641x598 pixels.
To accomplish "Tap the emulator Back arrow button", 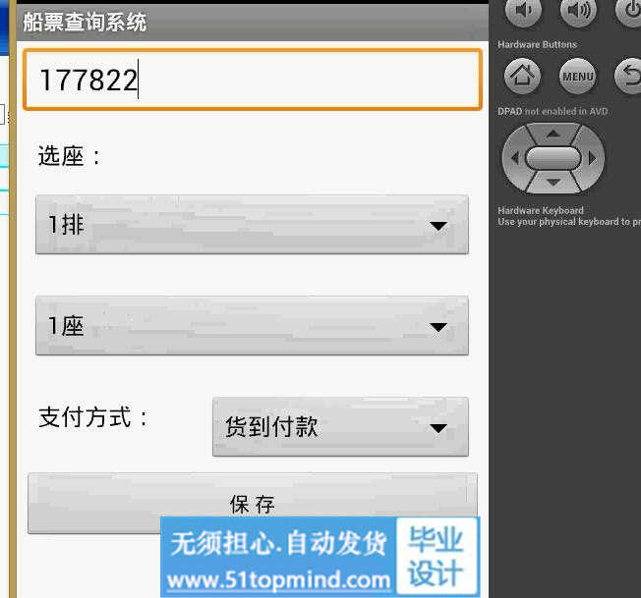I will pyautogui.click(x=629, y=76).
